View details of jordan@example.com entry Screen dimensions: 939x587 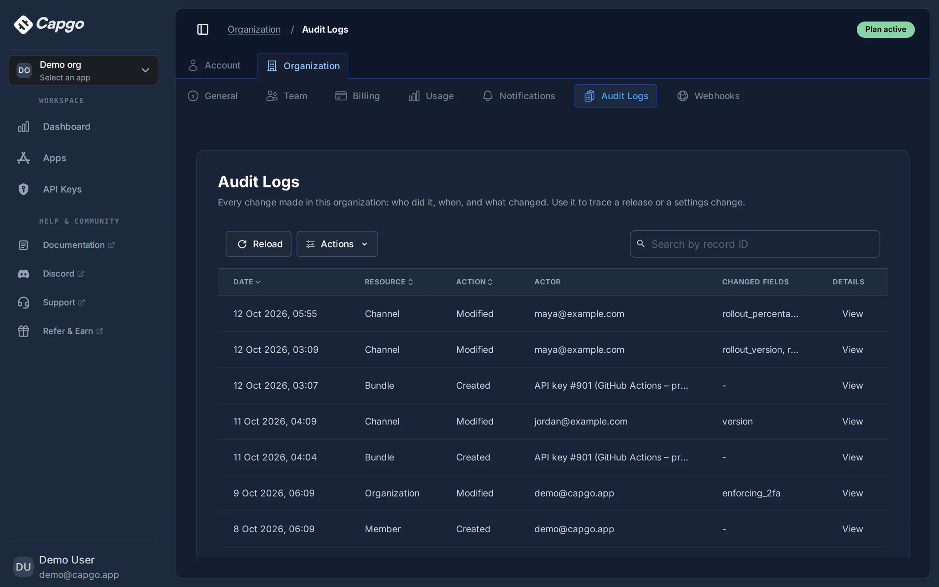click(852, 421)
